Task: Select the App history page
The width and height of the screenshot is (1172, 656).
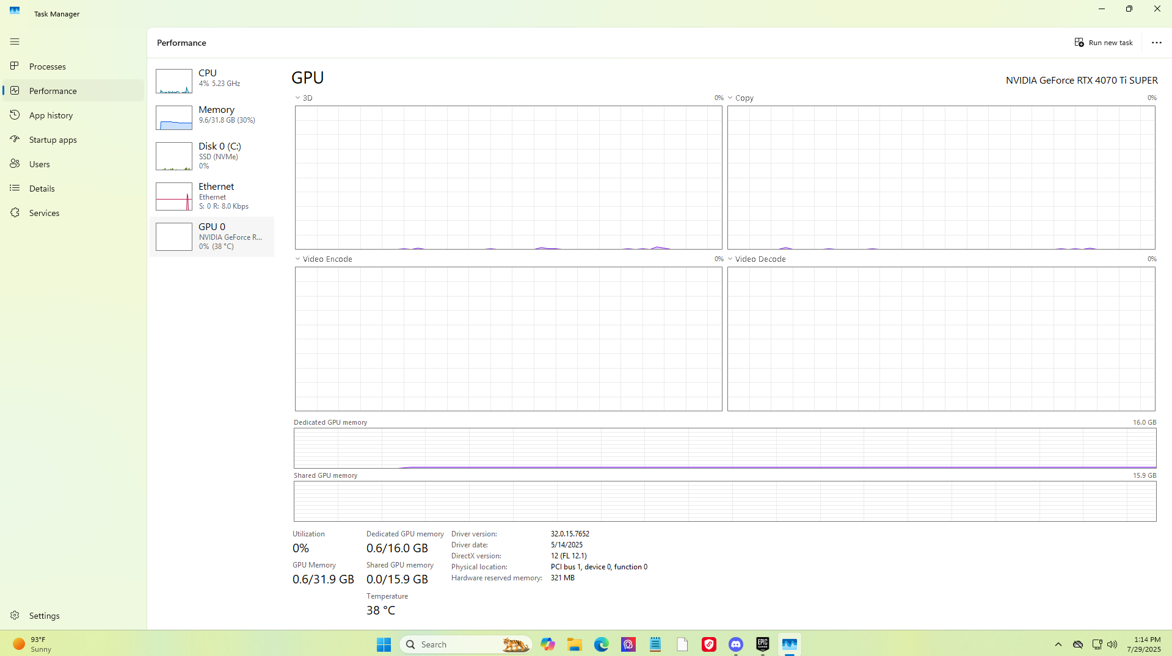Action: point(73,115)
